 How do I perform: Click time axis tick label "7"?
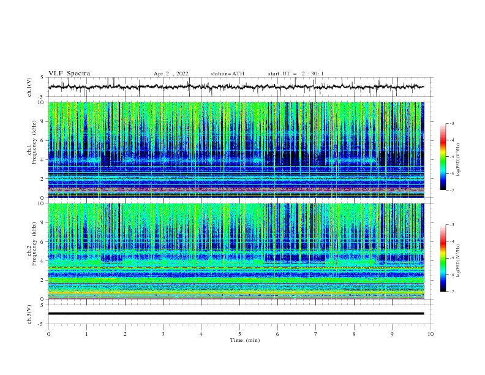[x=316, y=334]
